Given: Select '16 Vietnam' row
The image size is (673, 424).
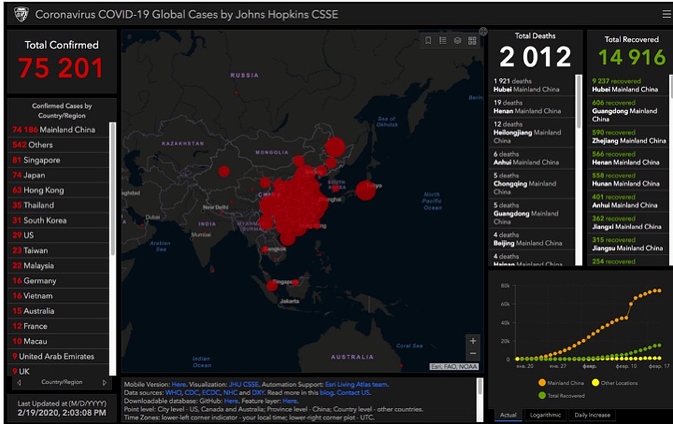Looking at the screenshot, I should tap(58, 296).
